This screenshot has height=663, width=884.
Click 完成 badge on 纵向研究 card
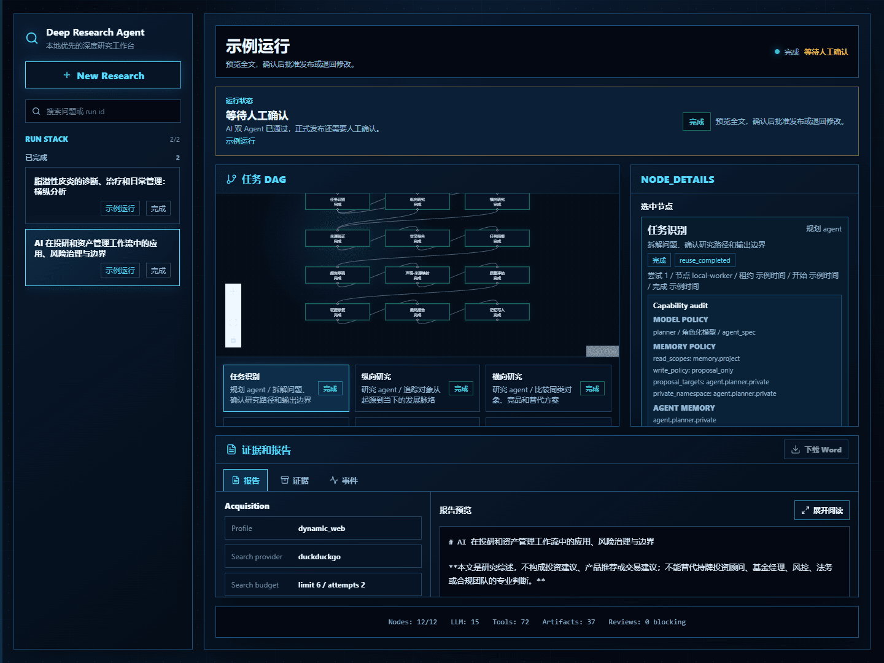tap(461, 389)
